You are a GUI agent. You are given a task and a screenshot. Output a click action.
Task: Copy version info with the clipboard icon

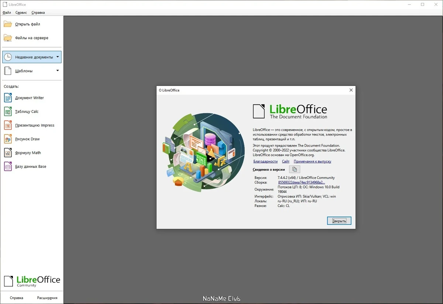coord(295,169)
